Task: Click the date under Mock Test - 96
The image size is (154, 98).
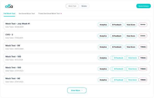Action: pos(14,82)
